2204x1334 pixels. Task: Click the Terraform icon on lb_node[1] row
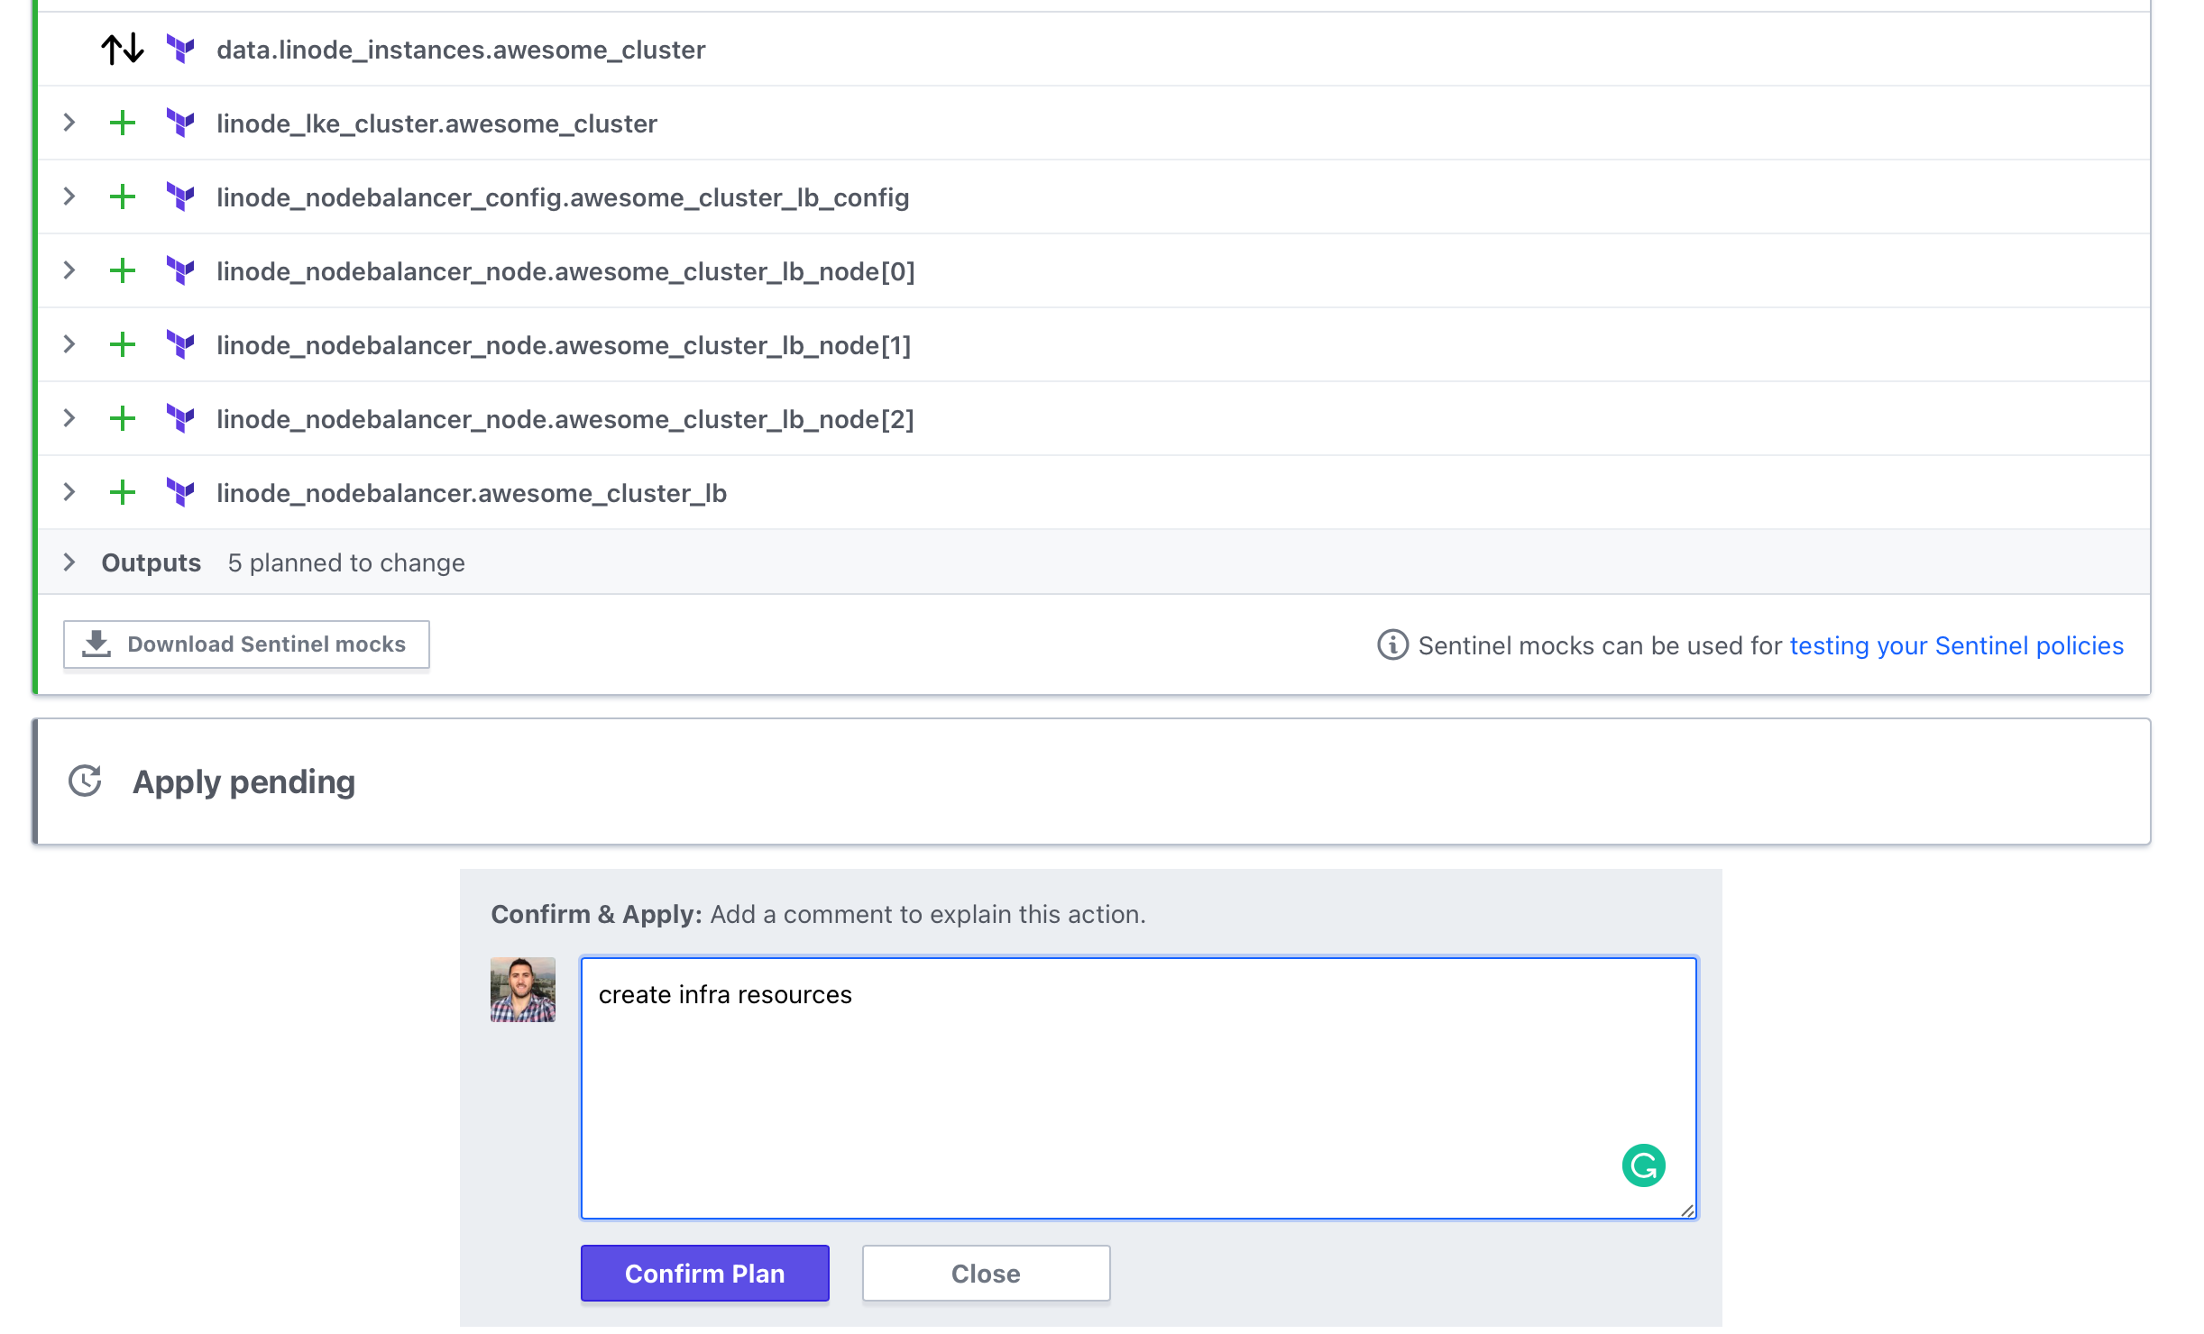tap(181, 343)
